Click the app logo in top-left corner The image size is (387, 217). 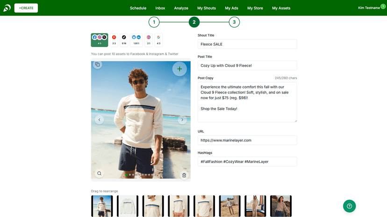[7, 8]
